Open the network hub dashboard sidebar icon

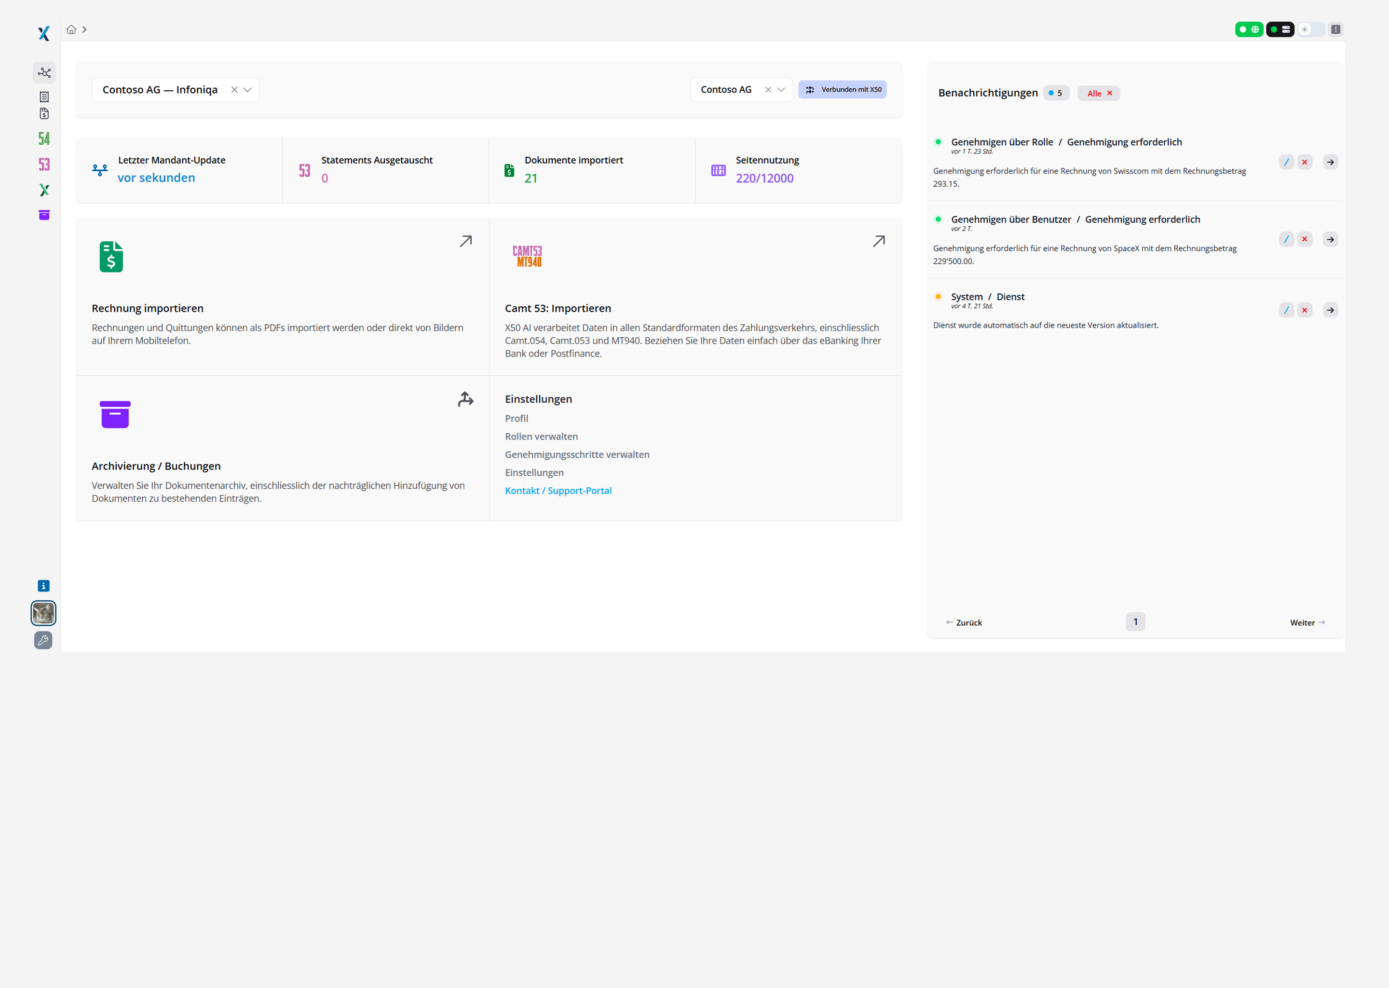pos(44,73)
